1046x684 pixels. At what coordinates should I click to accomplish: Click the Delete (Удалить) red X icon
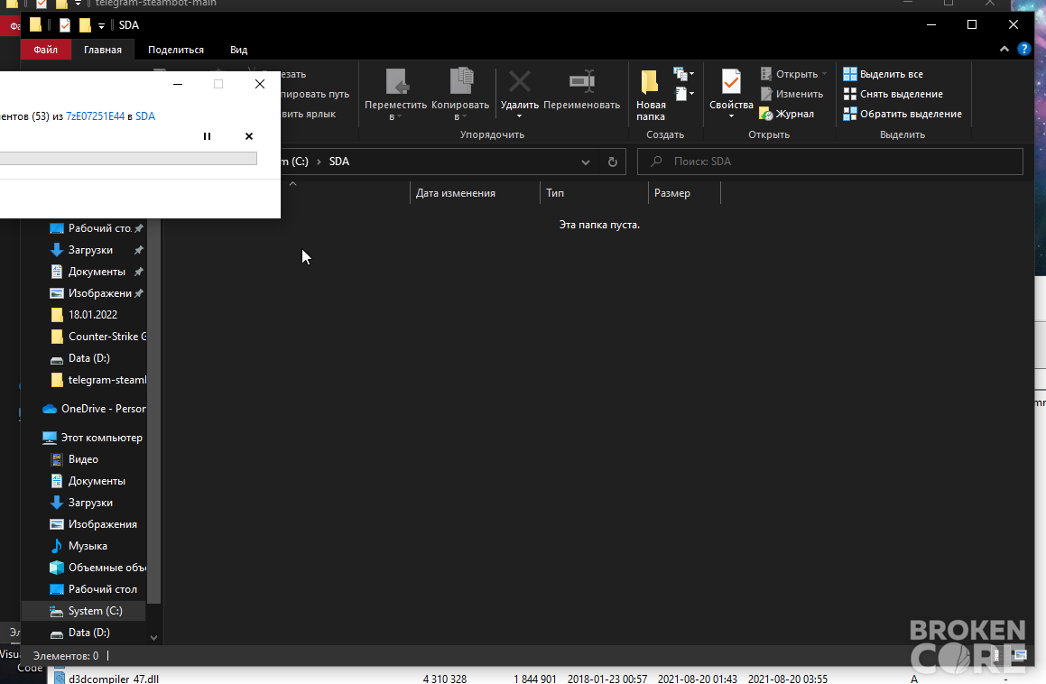pyautogui.click(x=520, y=81)
